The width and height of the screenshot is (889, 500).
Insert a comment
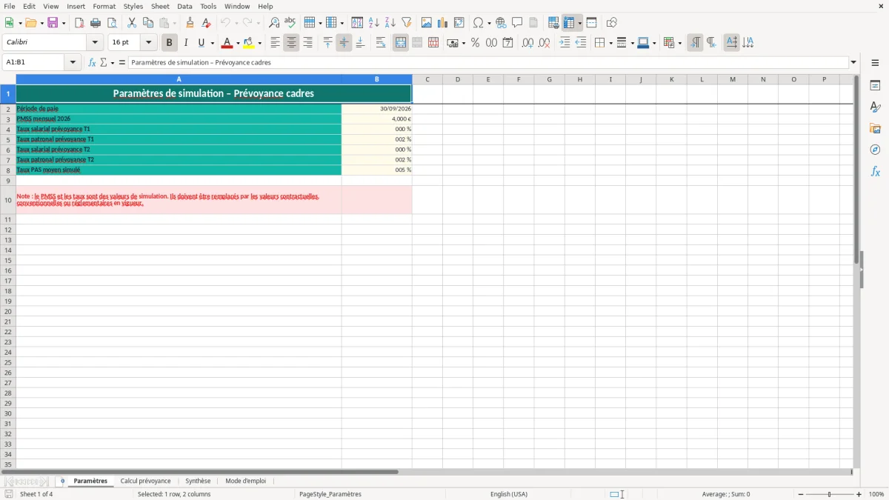point(518,23)
